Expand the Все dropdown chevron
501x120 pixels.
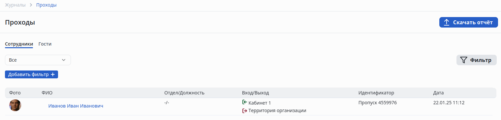coord(64,60)
